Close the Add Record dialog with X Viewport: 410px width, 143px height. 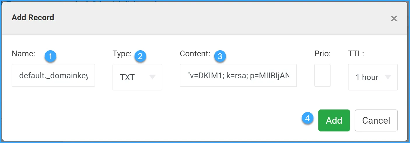click(x=394, y=19)
